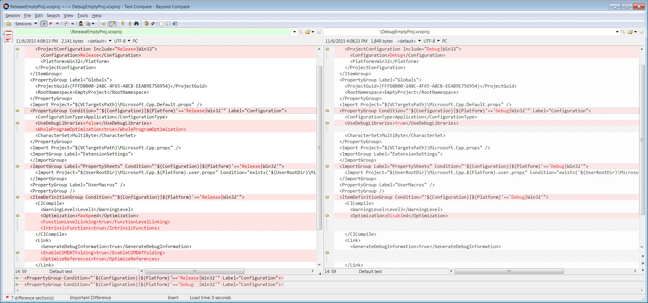Click the "2,141 bytes" file size

[x=72, y=41]
